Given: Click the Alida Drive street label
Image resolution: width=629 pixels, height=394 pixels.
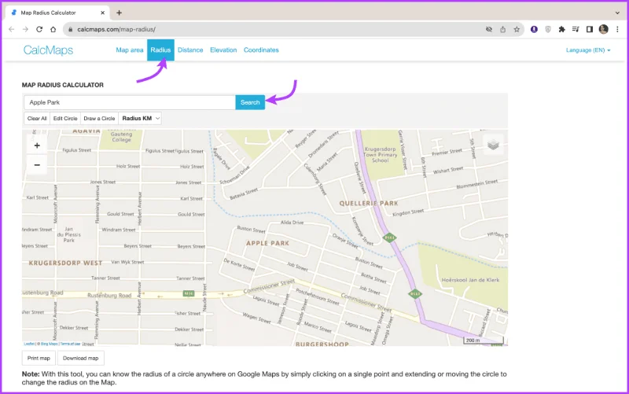Looking at the screenshot, I should click(292, 223).
